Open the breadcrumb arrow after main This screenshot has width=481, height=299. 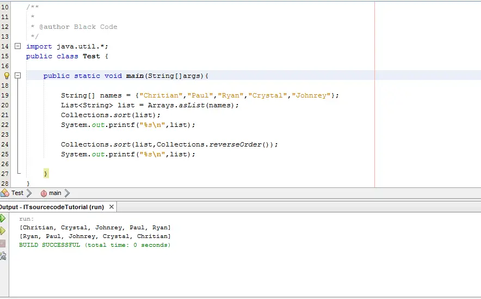[x=67, y=193]
